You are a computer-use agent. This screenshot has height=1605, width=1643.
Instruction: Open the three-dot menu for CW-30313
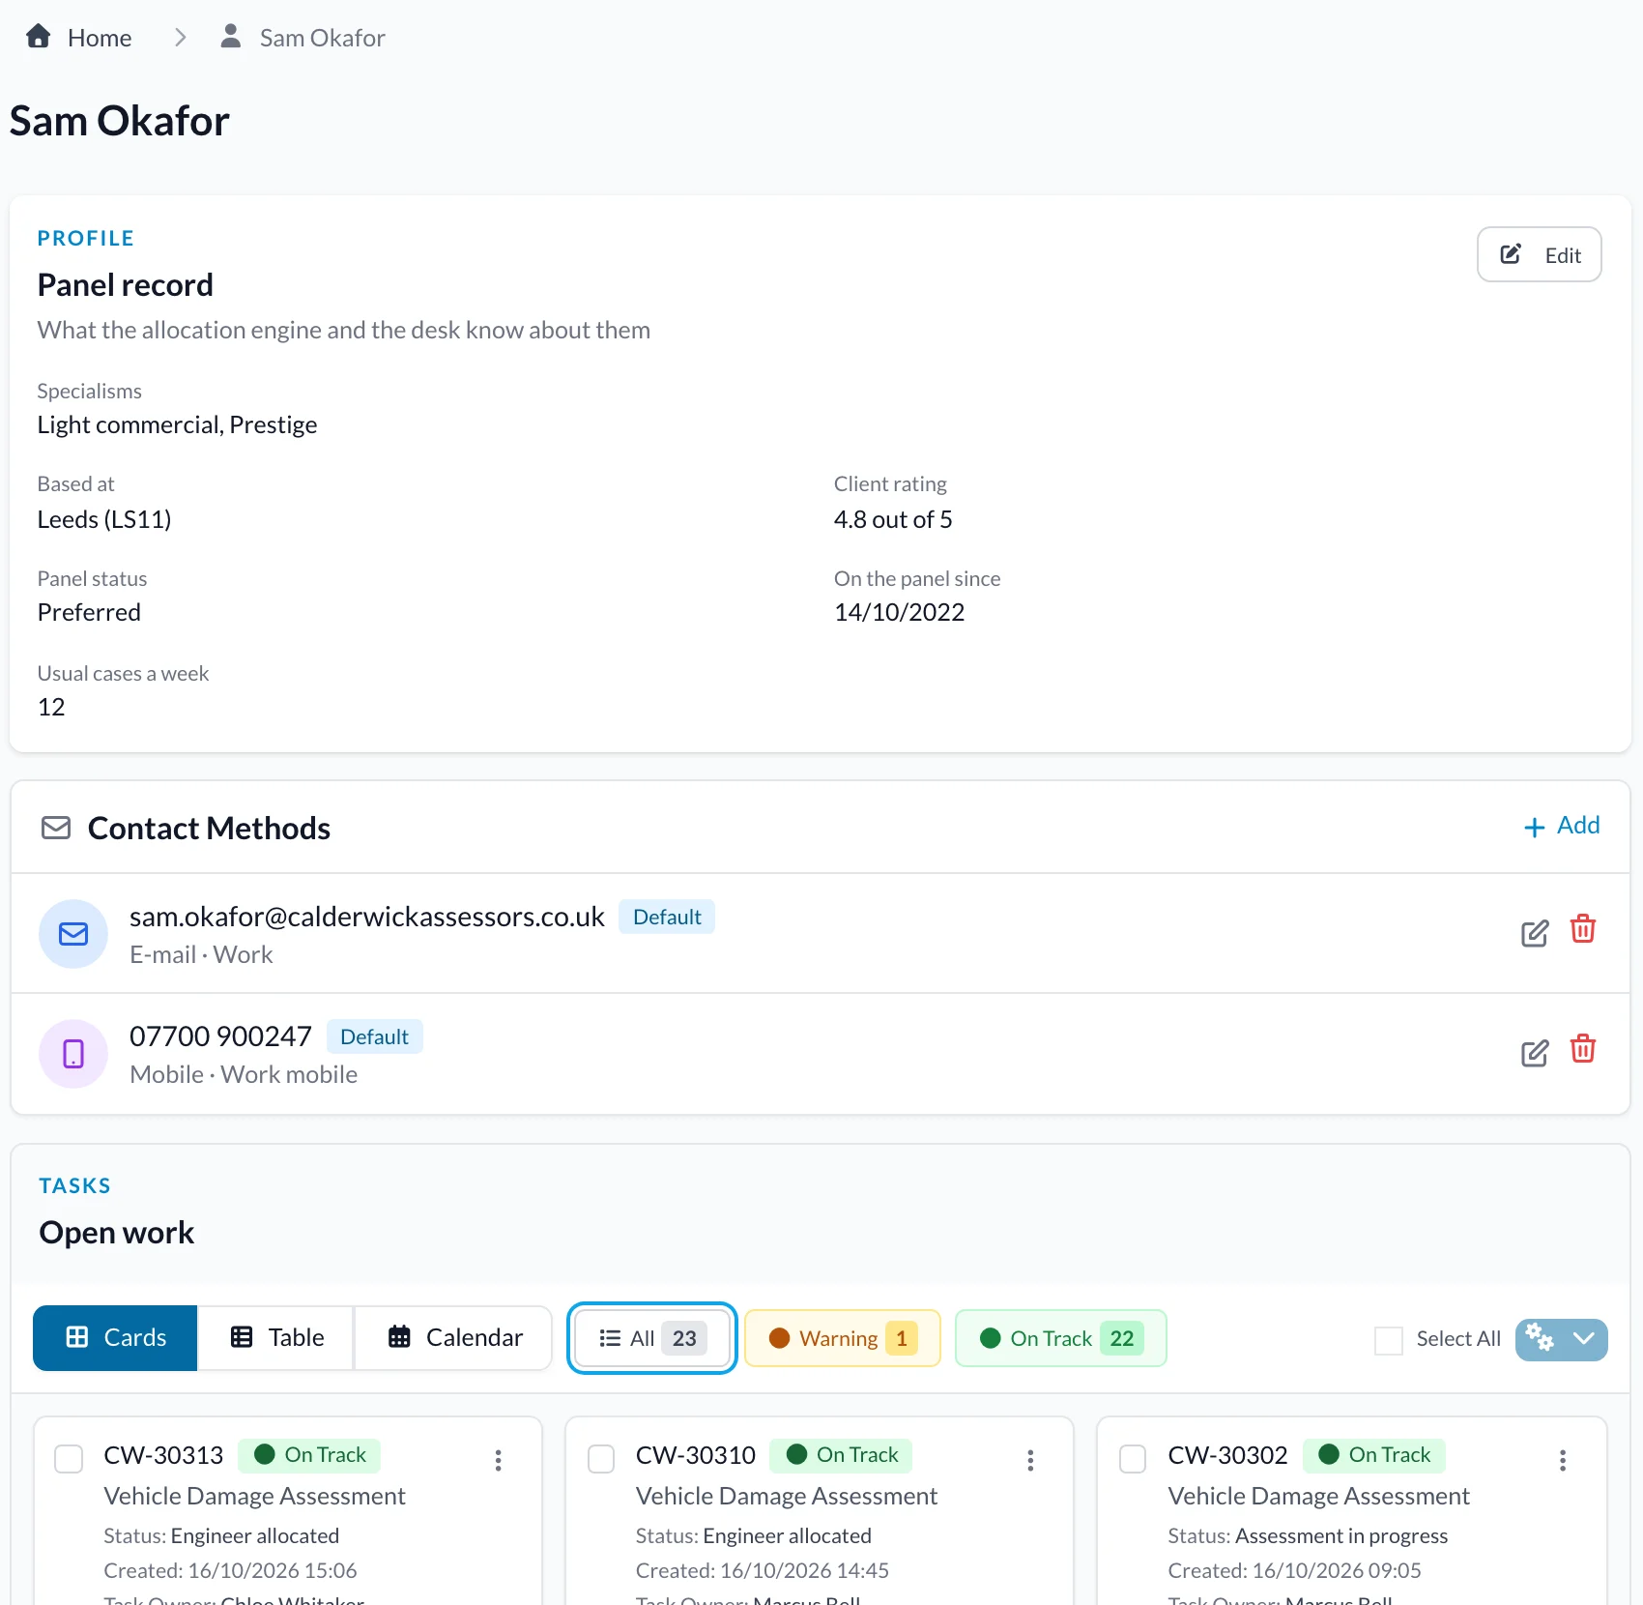coord(499,1460)
